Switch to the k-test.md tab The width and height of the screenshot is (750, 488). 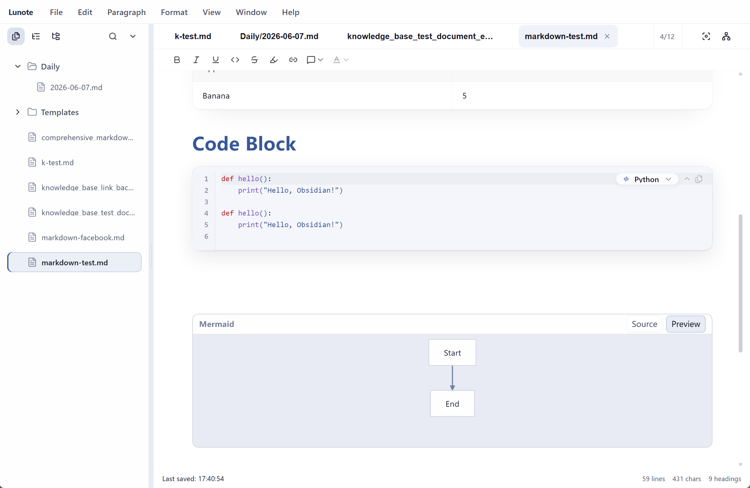tap(193, 36)
